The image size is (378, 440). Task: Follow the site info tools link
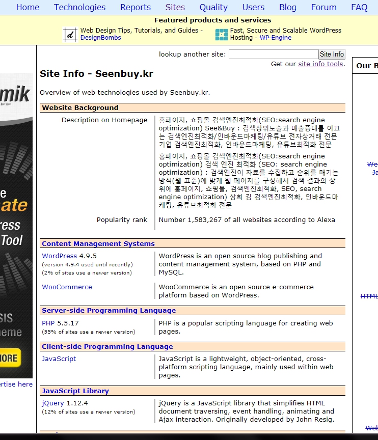[320, 64]
